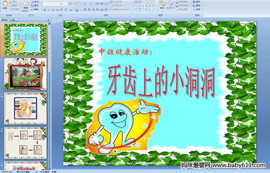
Task: Click the New Slide icon
Action: tap(25, 5)
